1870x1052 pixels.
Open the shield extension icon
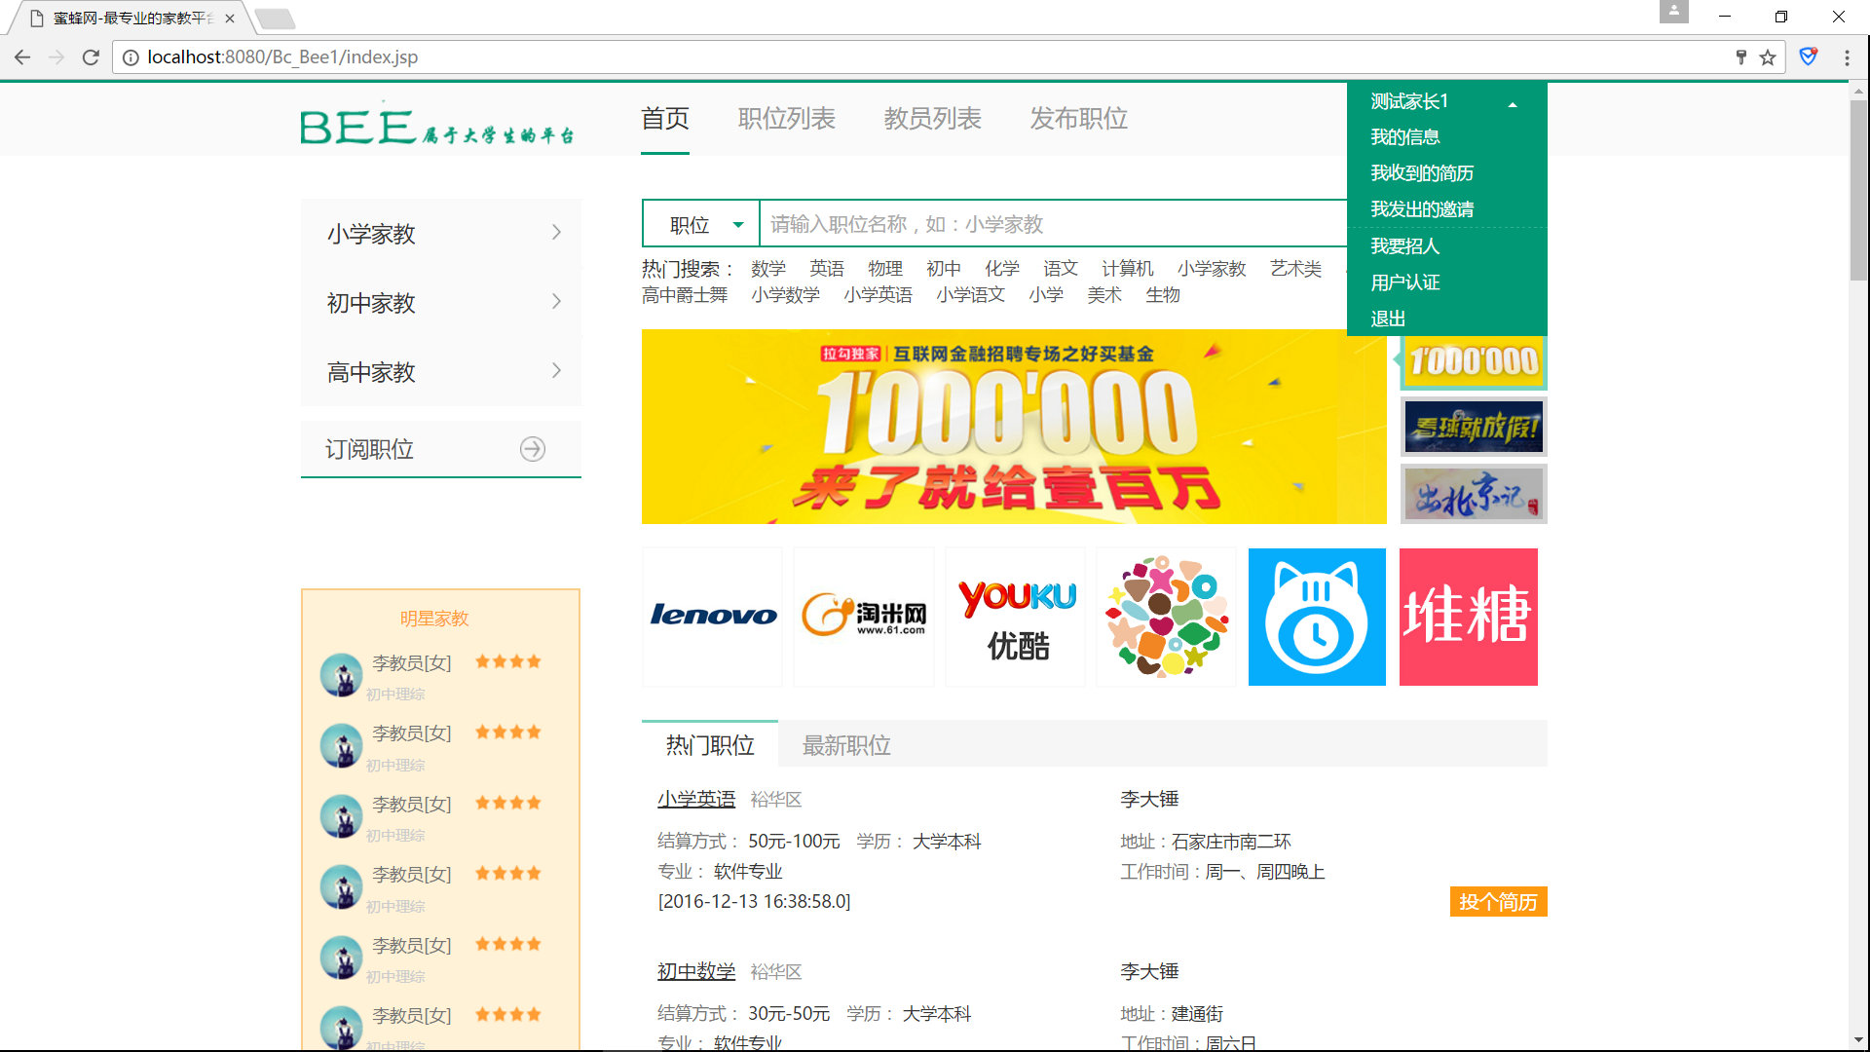[1808, 57]
